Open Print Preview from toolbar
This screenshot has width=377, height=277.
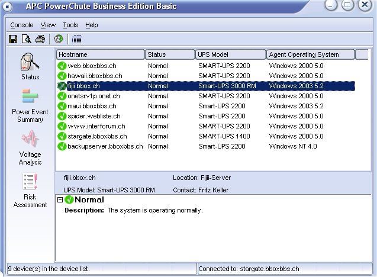[27, 39]
